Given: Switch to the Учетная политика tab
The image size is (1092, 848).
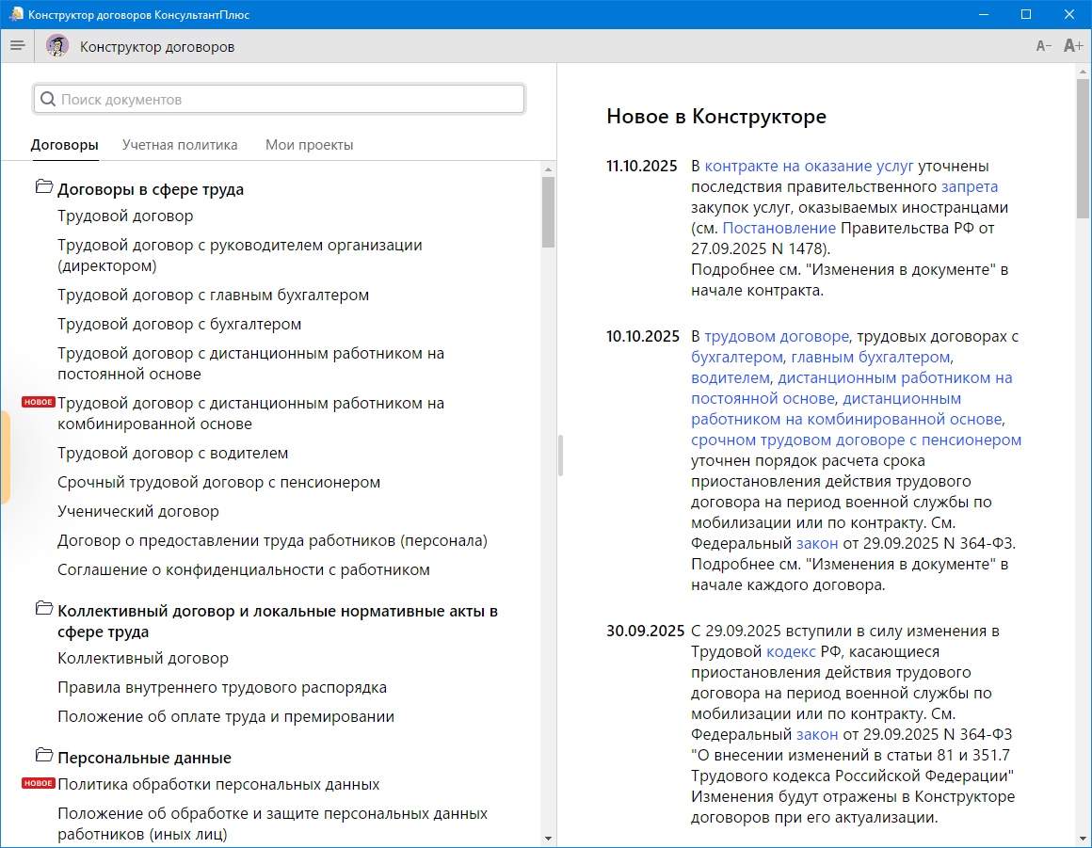Looking at the screenshot, I should pos(180,145).
